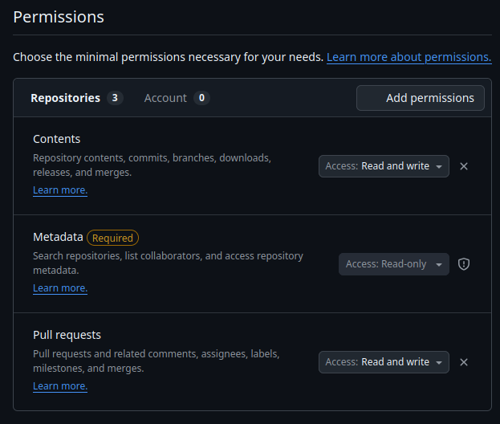Remove the Pull requests permission with X
The width and height of the screenshot is (500, 424).
point(463,362)
